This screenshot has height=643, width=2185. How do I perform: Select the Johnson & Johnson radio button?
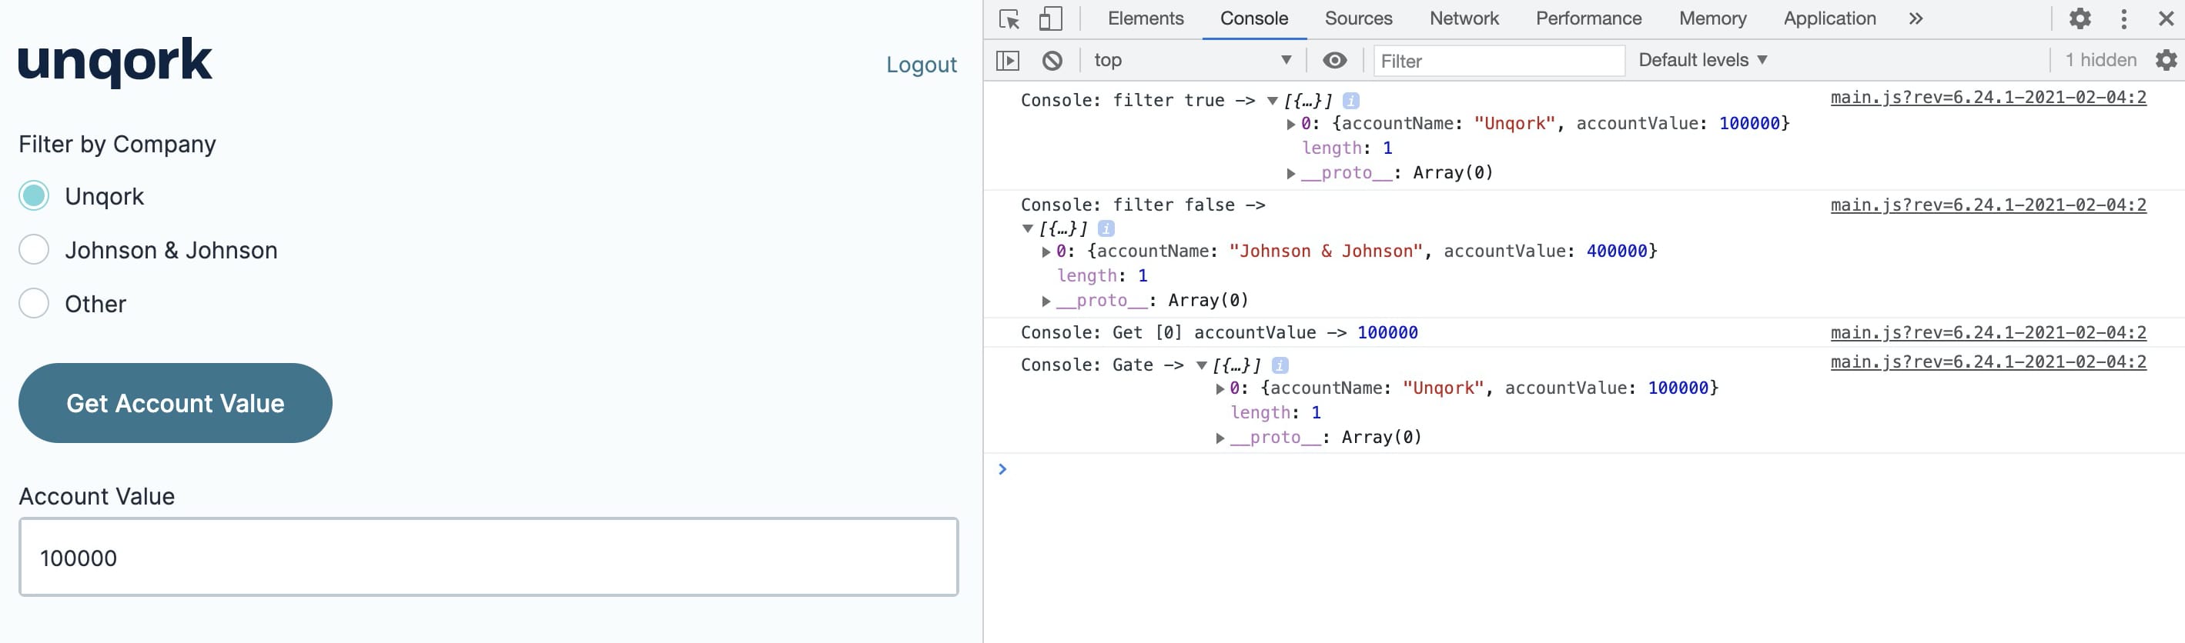34,250
